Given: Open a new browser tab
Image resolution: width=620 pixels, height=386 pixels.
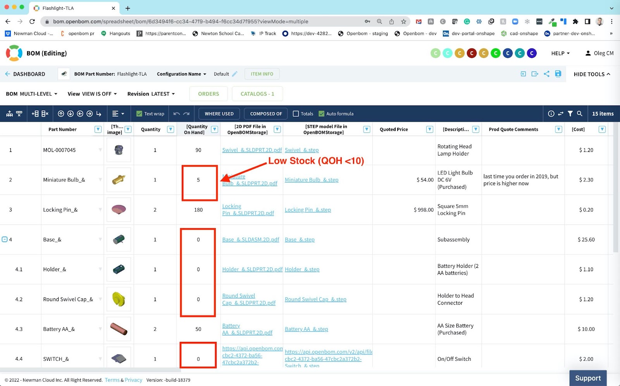Looking at the screenshot, I should tap(128, 8).
